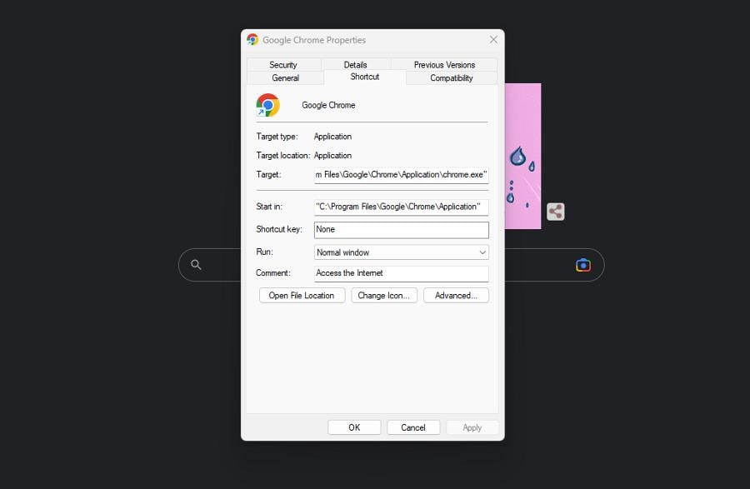This screenshot has width=750, height=489.
Task: Click the large Google Chrome shortcut icon
Action: (x=267, y=105)
